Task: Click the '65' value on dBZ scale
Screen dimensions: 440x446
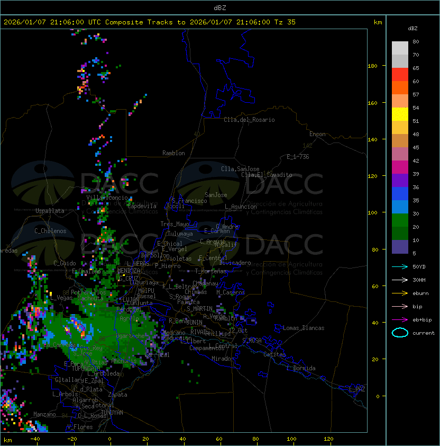Action: click(416, 68)
